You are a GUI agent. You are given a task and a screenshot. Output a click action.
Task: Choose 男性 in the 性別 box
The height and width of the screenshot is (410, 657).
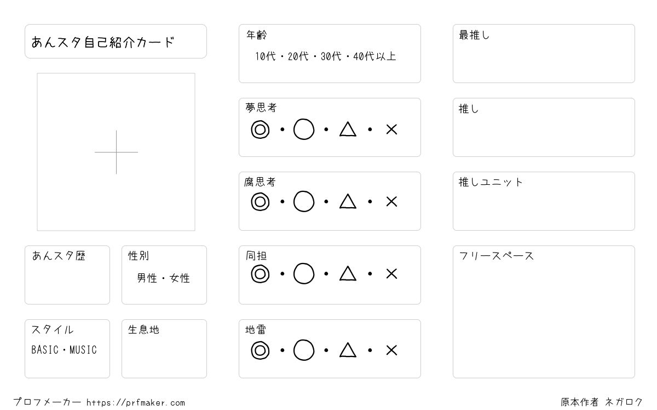147,278
